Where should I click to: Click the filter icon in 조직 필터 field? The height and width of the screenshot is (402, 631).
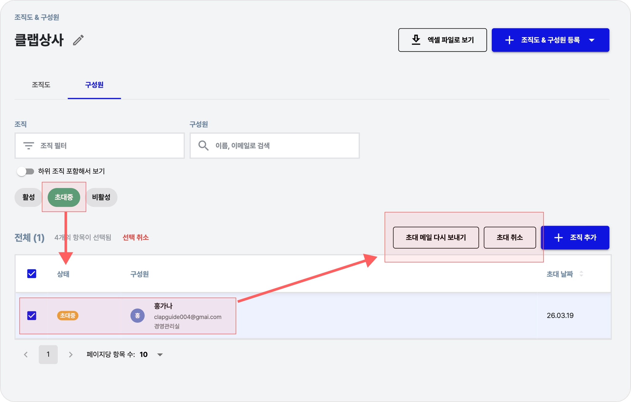point(29,146)
